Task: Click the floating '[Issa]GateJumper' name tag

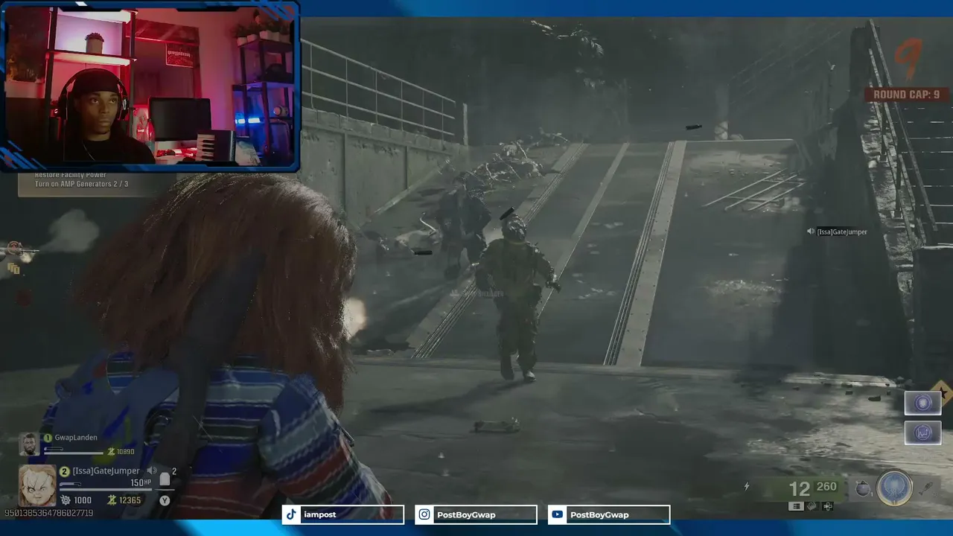Action: coord(842,232)
